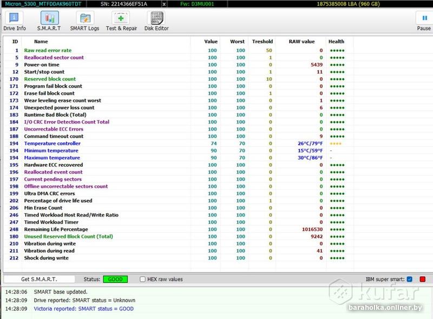Sort by the Name column header

(x=41, y=42)
